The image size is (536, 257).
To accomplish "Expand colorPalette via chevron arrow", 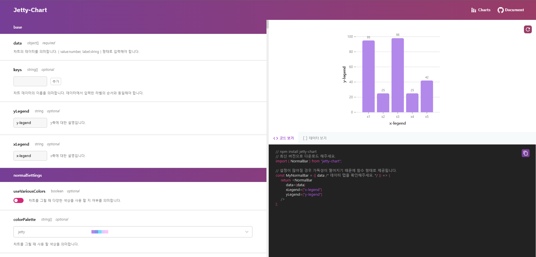I will [247, 232].
